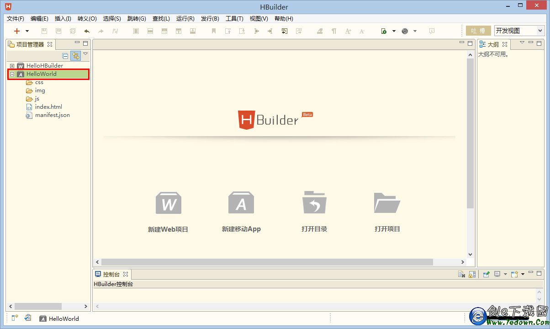Open the 运行(R) menu
550x329 pixels.
coord(185,19)
